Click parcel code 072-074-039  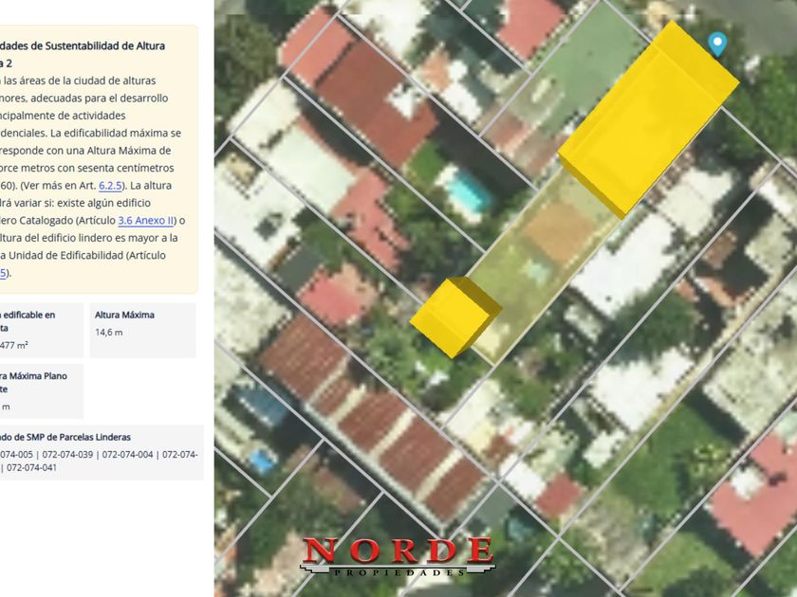67,455
